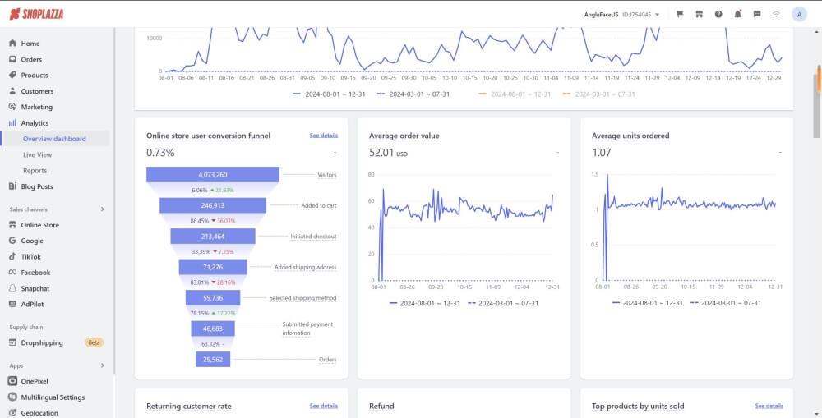Click the Wi-Fi status icon in header
Screen dimensions: 822x418
point(776,14)
